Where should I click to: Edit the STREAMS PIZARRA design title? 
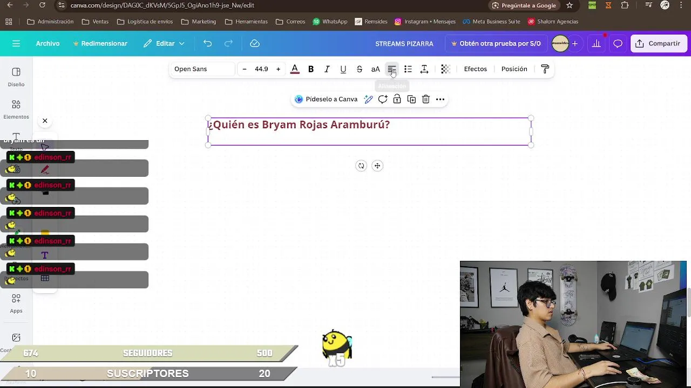[x=404, y=44]
